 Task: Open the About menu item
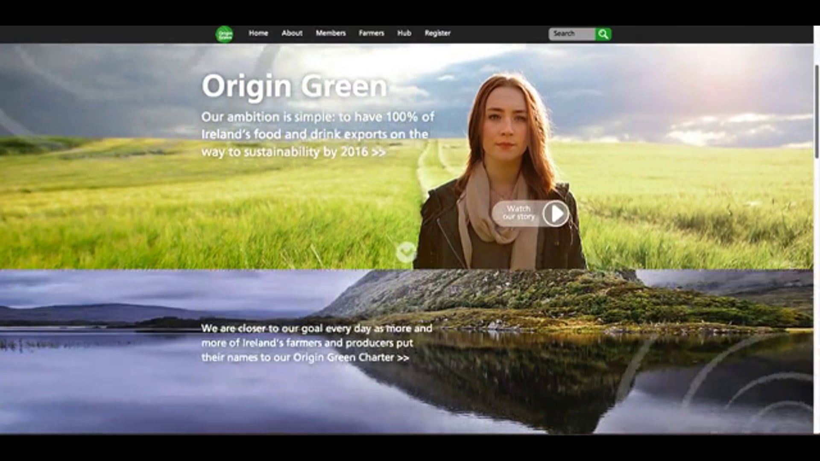[x=292, y=33]
